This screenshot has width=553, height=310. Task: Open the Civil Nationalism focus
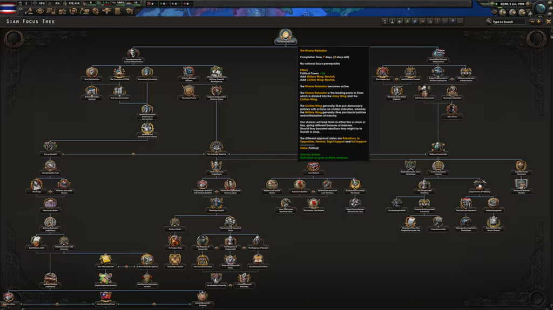click(92, 74)
